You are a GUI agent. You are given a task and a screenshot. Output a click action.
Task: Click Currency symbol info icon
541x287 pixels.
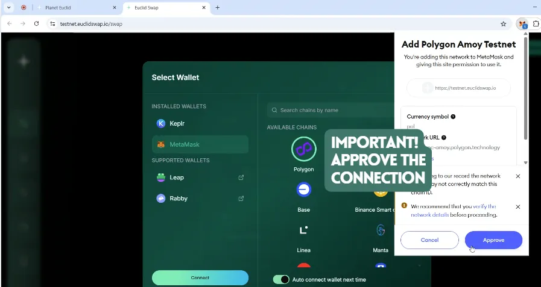click(x=453, y=117)
